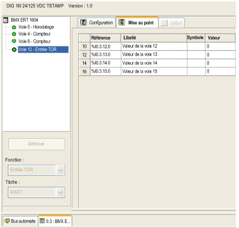
Task: Click the Bus automate icon in bottom bar
Action: click(x=7, y=221)
